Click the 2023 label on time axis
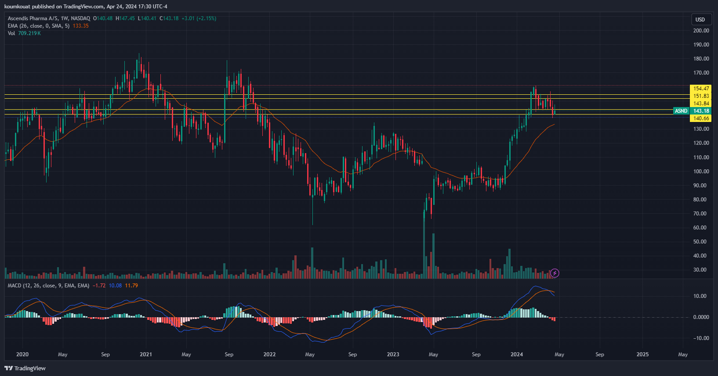This screenshot has height=376, width=718. [x=393, y=355]
